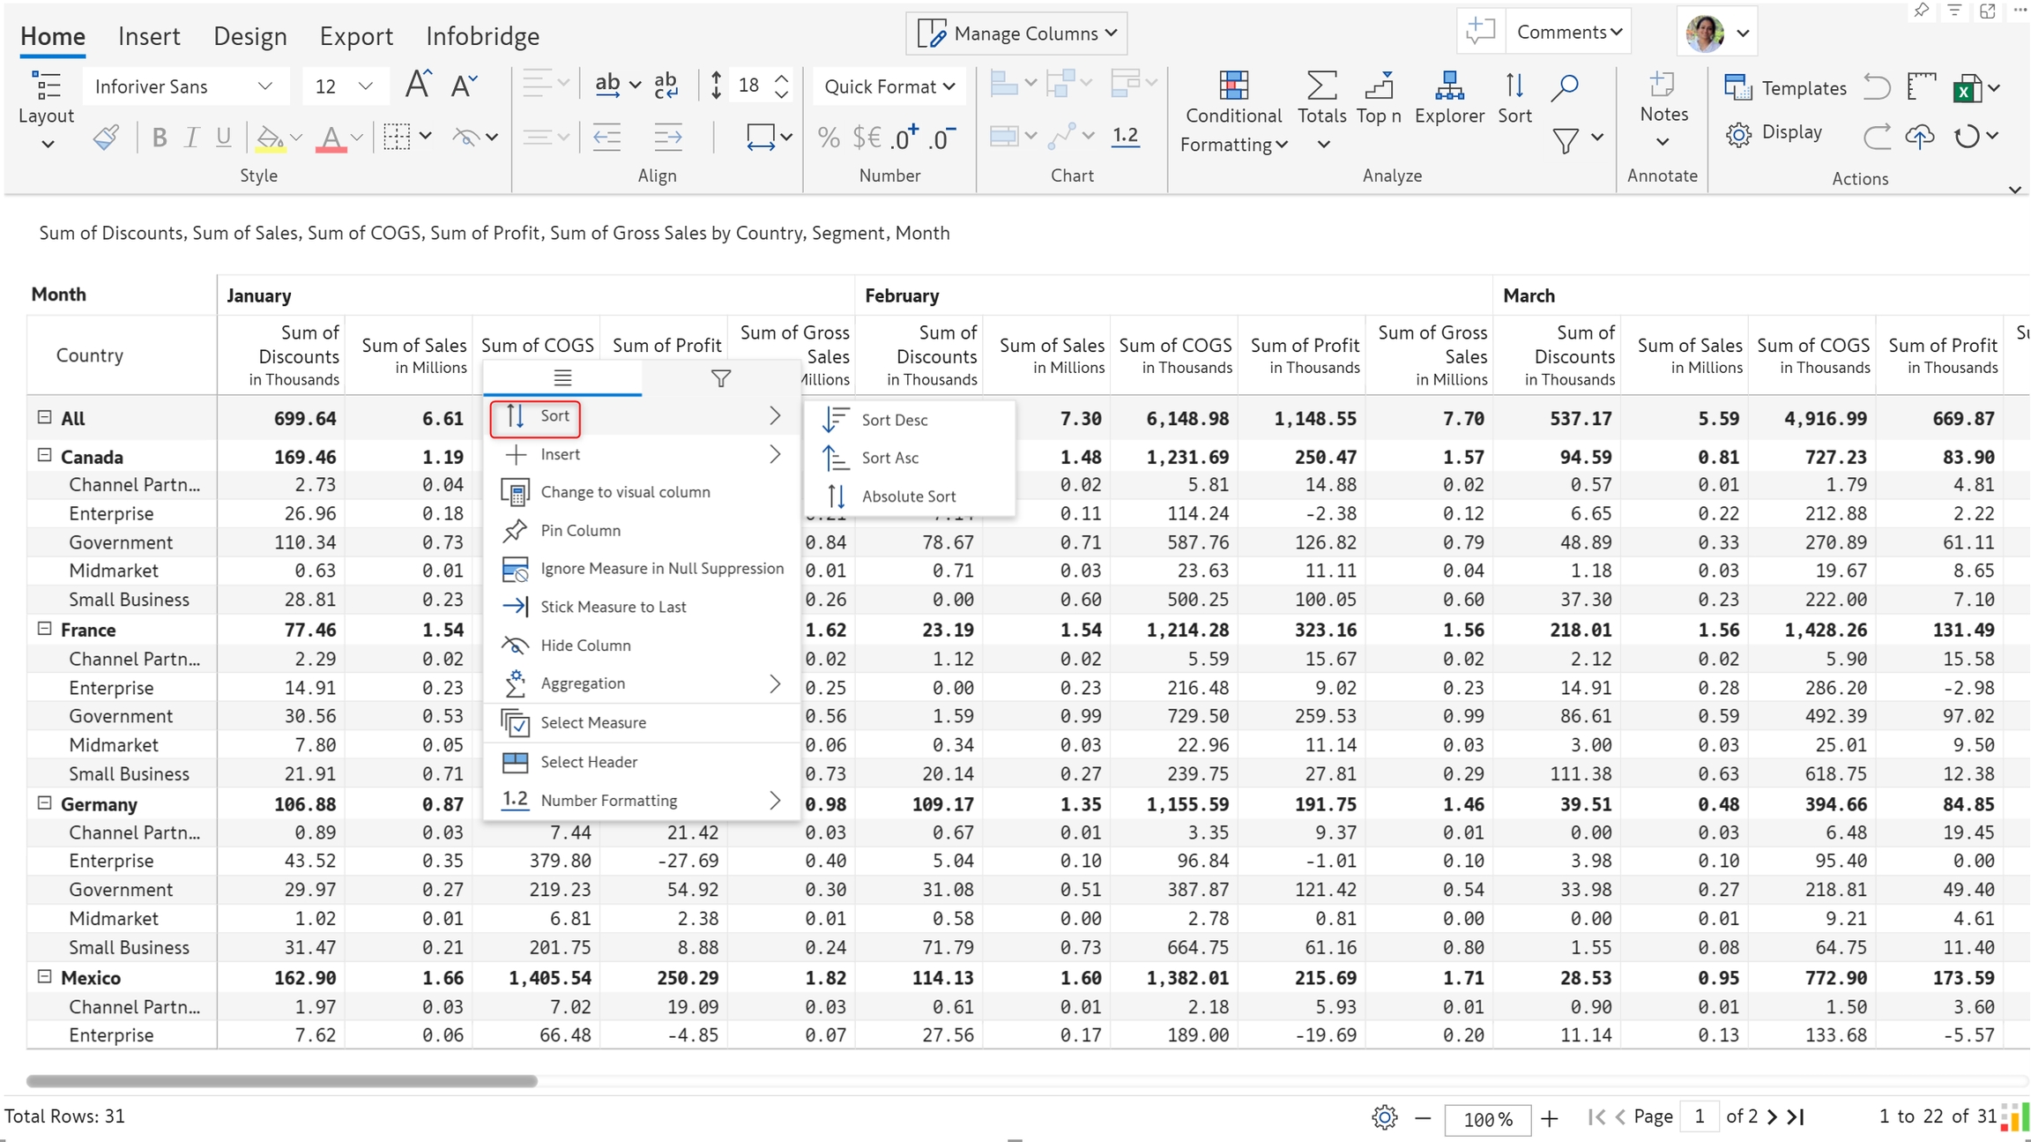Click the page number input field
The image size is (2031, 1142).
point(1699,1116)
